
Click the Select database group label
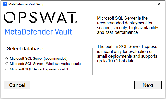tap(25, 49)
